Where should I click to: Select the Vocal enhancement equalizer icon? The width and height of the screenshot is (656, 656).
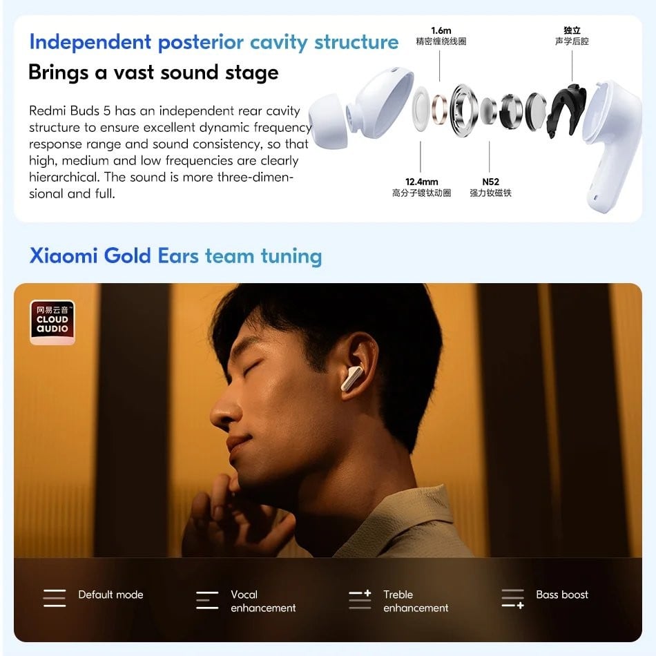point(207,600)
